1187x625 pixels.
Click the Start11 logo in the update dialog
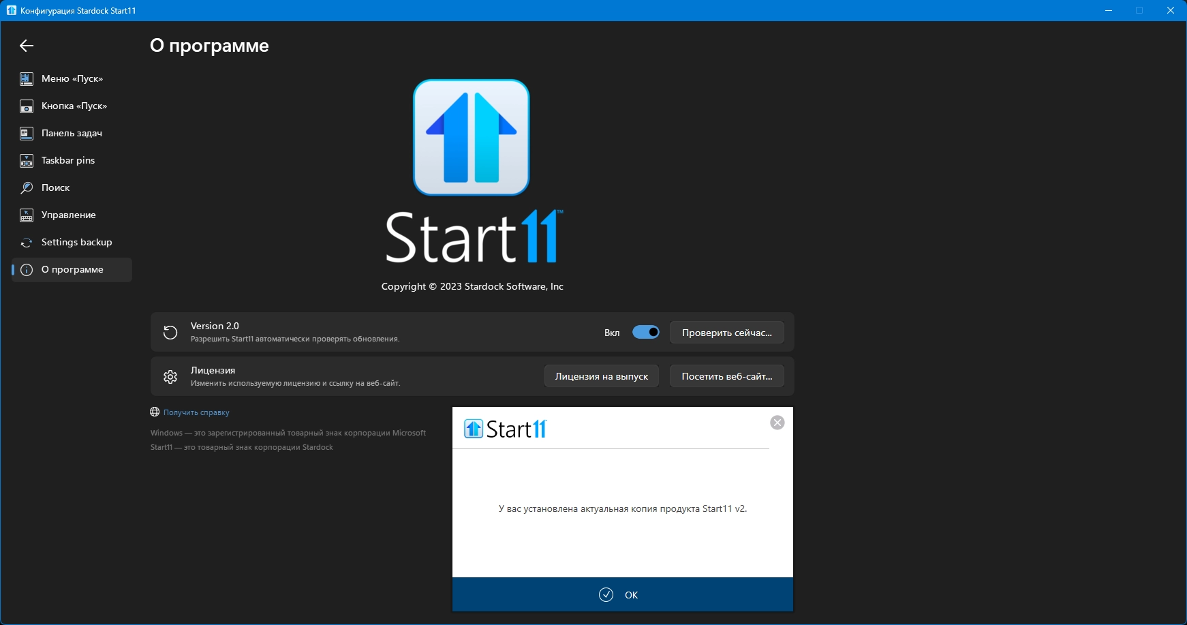pyautogui.click(x=506, y=429)
